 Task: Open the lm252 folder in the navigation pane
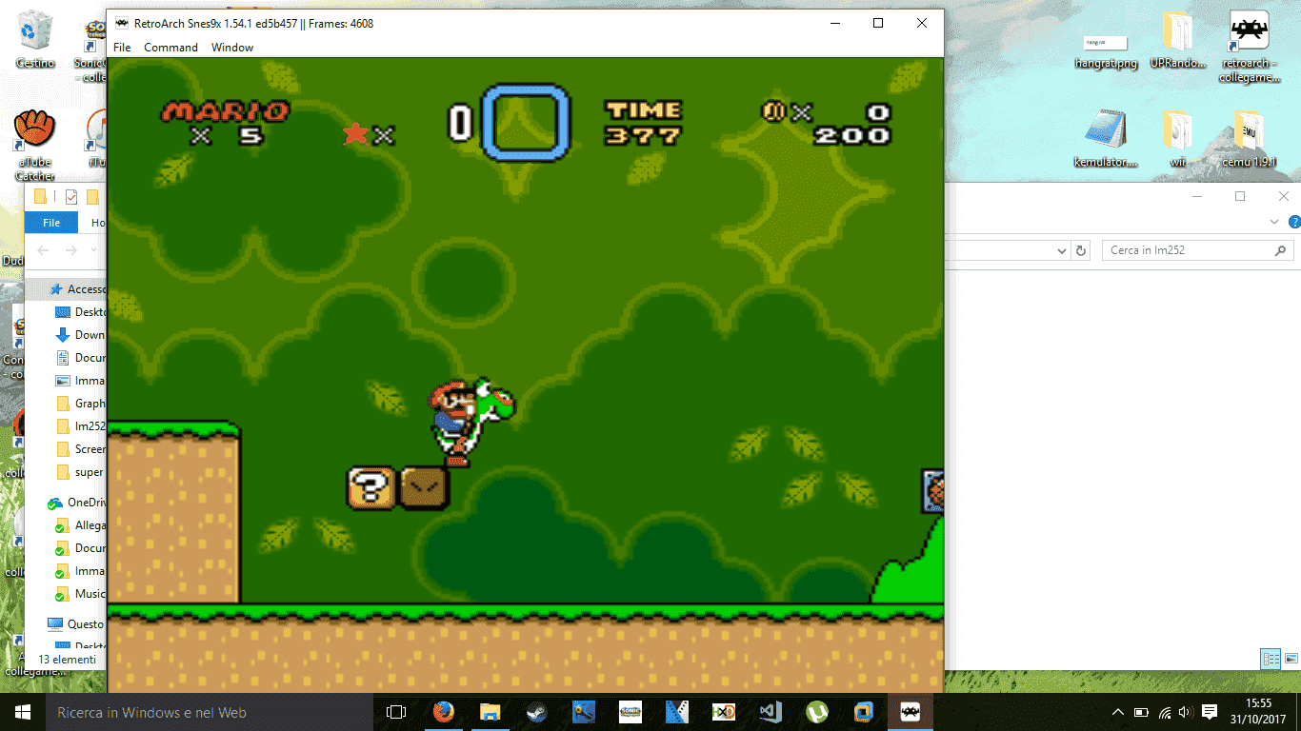(80, 425)
